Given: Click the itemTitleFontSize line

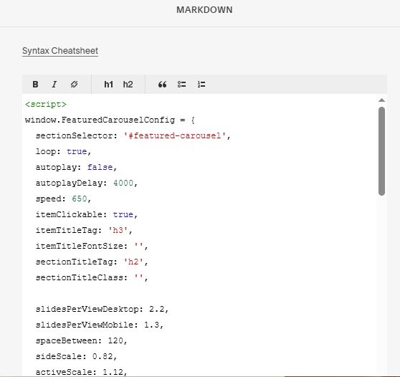Looking at the screenshot, I should point(92,246).
